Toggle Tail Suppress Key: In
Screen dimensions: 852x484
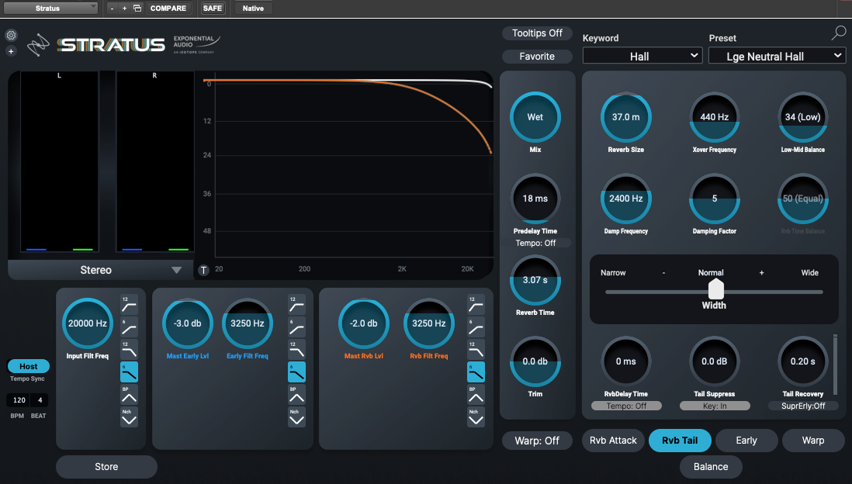tap(715, 406)
